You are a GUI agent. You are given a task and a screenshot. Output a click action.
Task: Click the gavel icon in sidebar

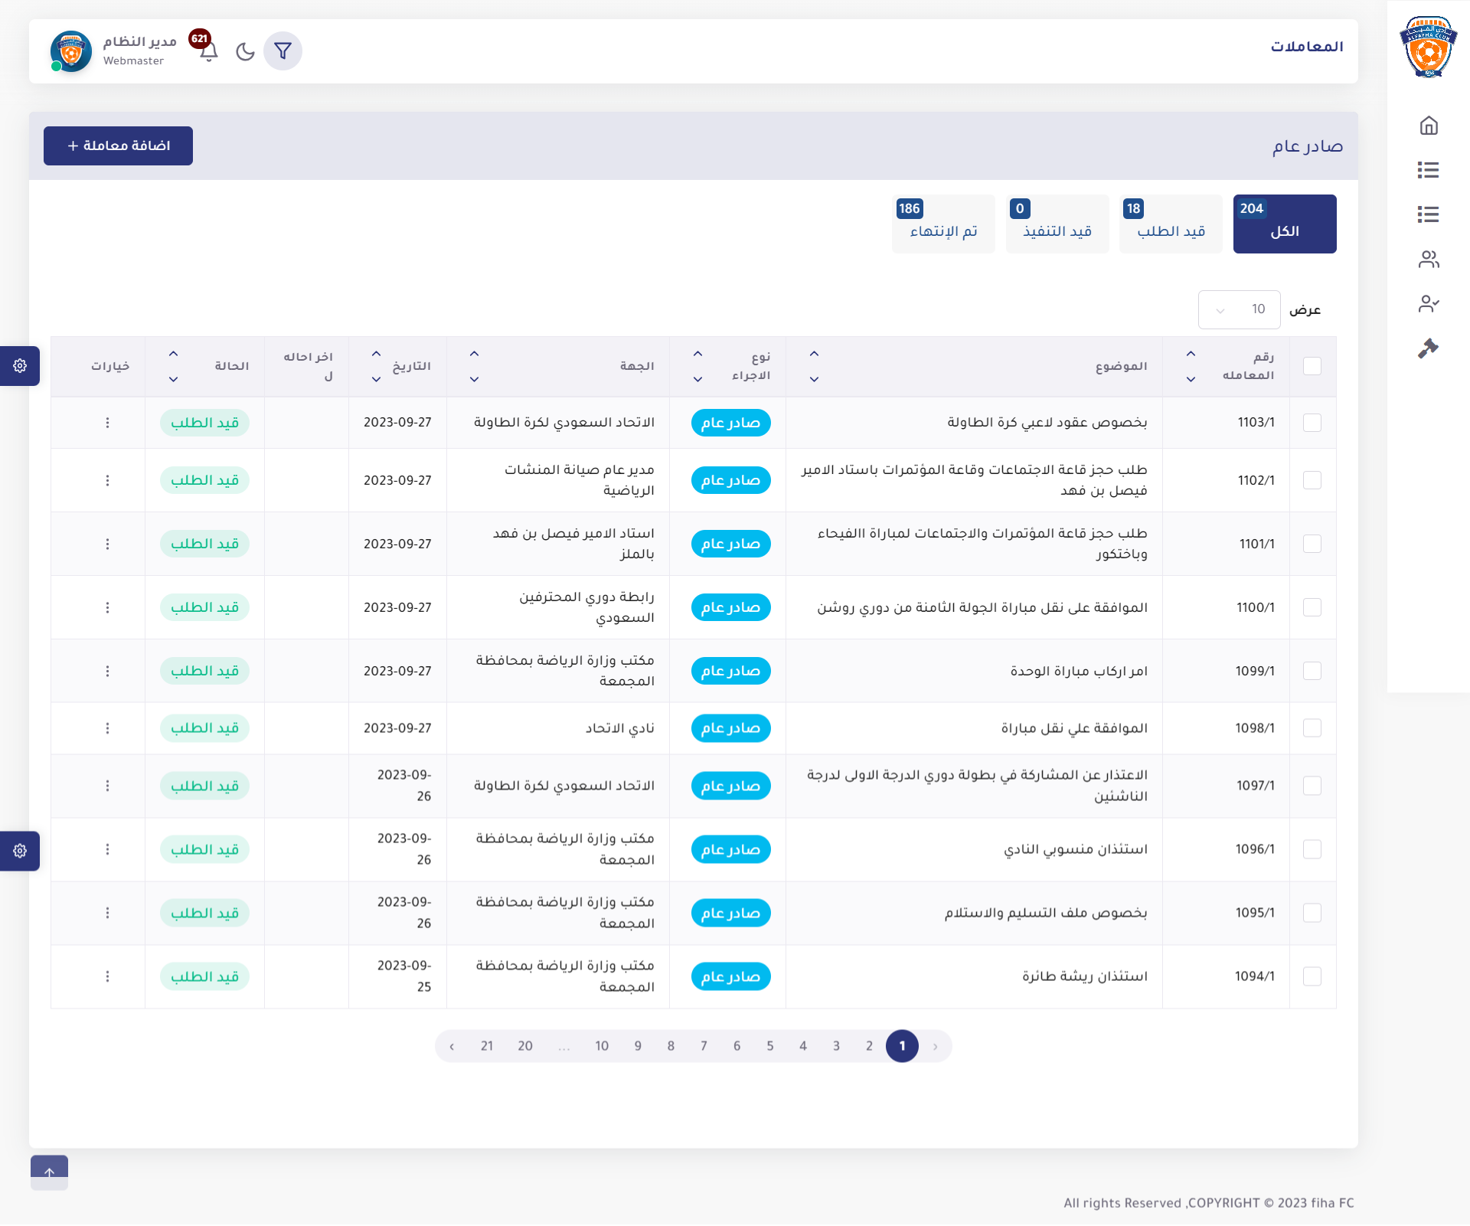click(x=1428, y=348)
